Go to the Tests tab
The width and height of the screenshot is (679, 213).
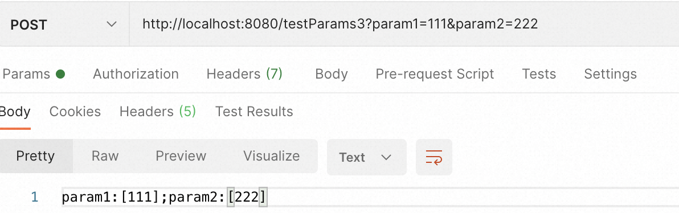pyautogui.click(x=539, y=74)
